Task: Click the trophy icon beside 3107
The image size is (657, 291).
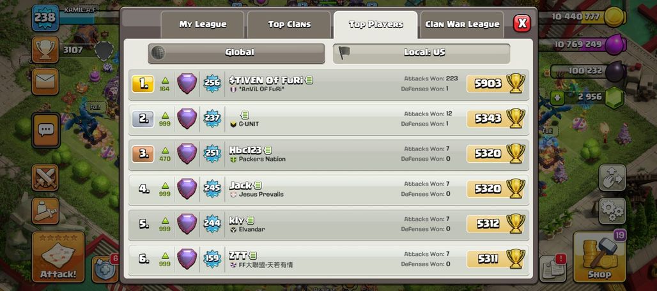Action: coord(45,50)
